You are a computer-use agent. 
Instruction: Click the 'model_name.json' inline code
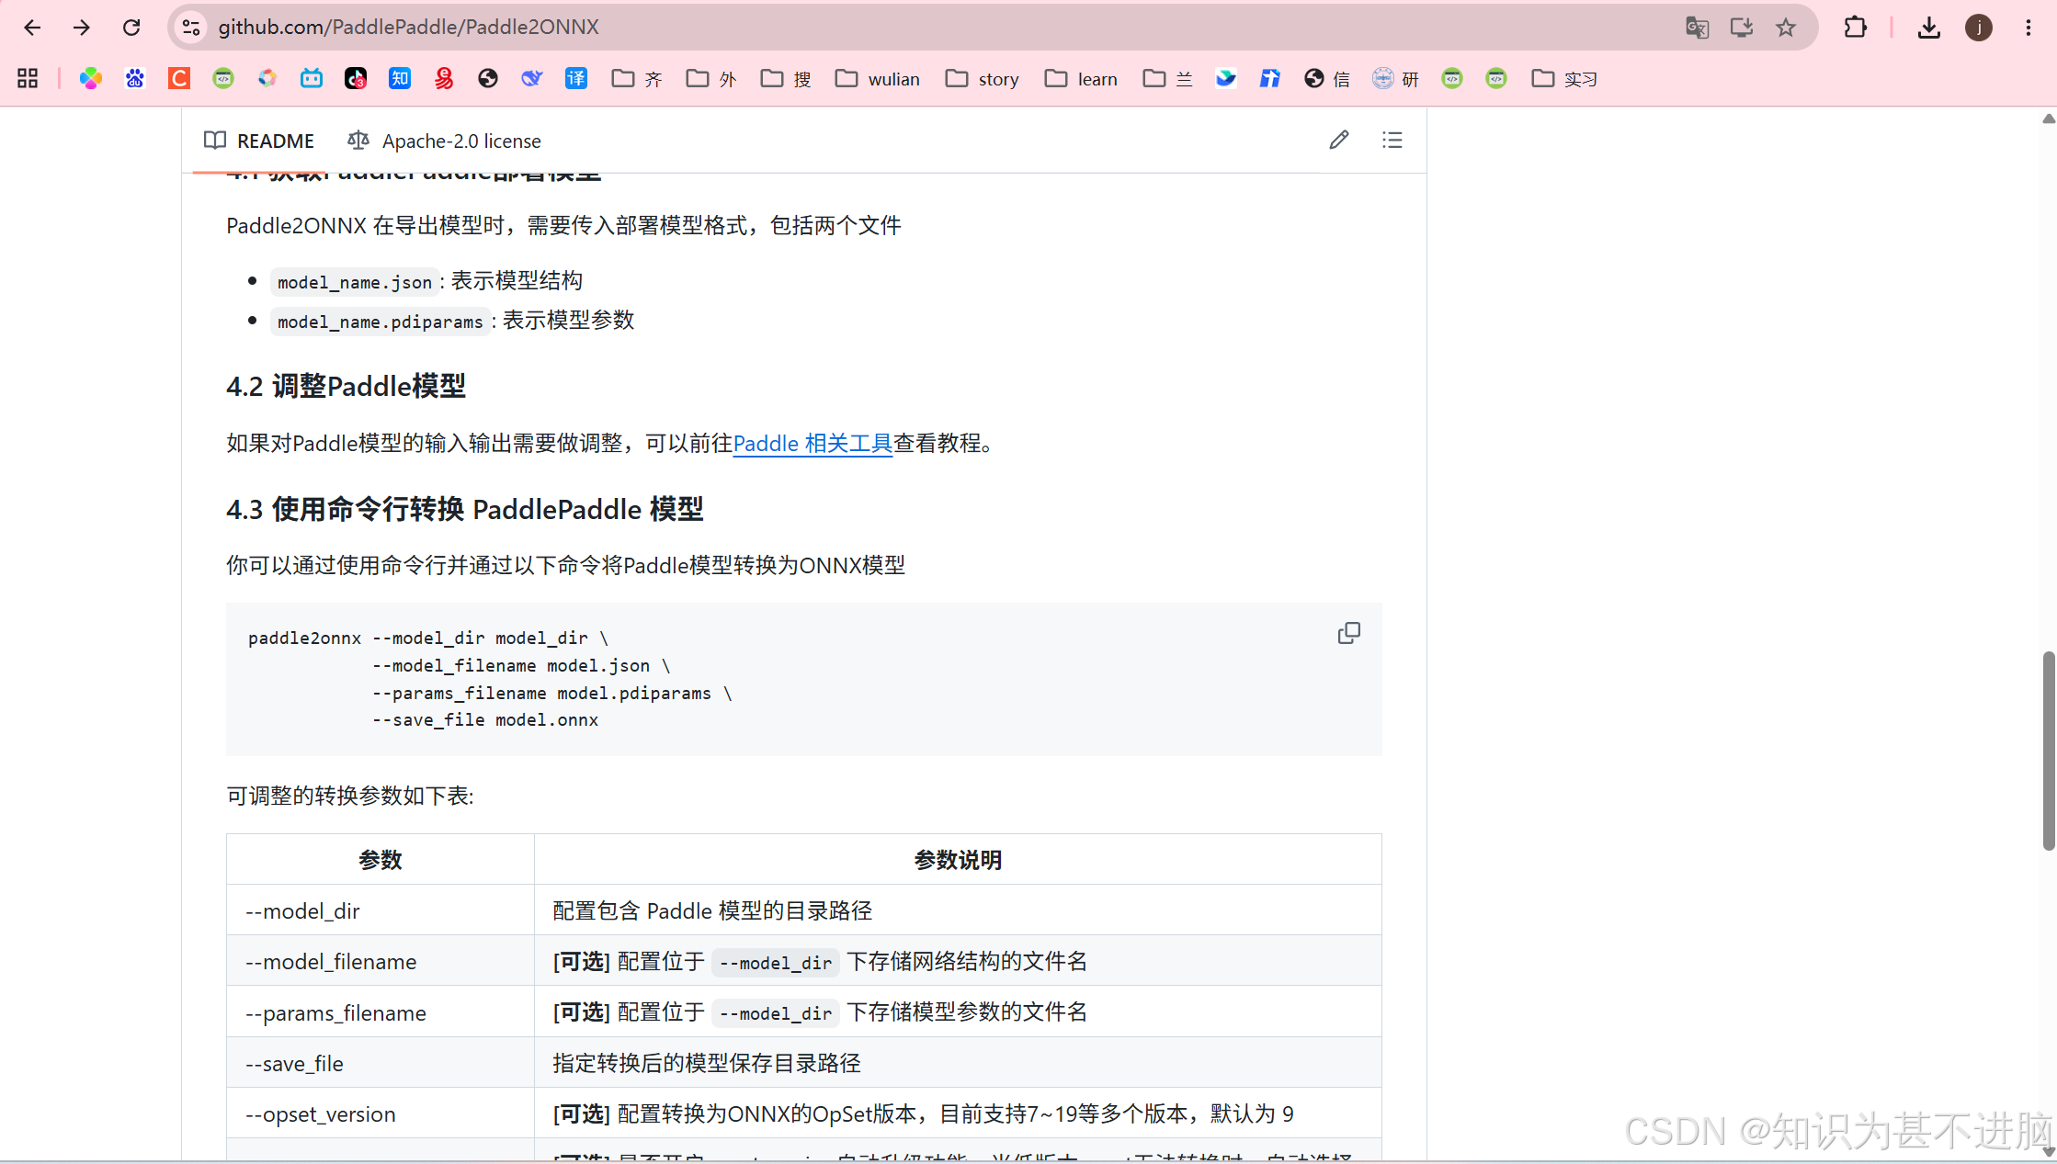tap(355, 282)
